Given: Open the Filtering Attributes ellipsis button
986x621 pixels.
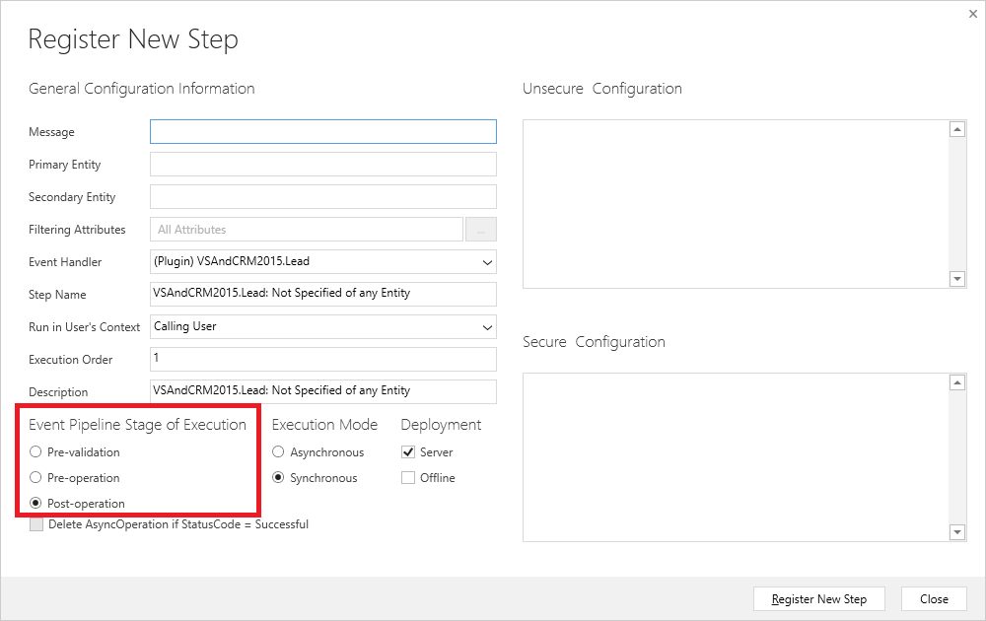Looking at the screenshot, I should 481,230.
